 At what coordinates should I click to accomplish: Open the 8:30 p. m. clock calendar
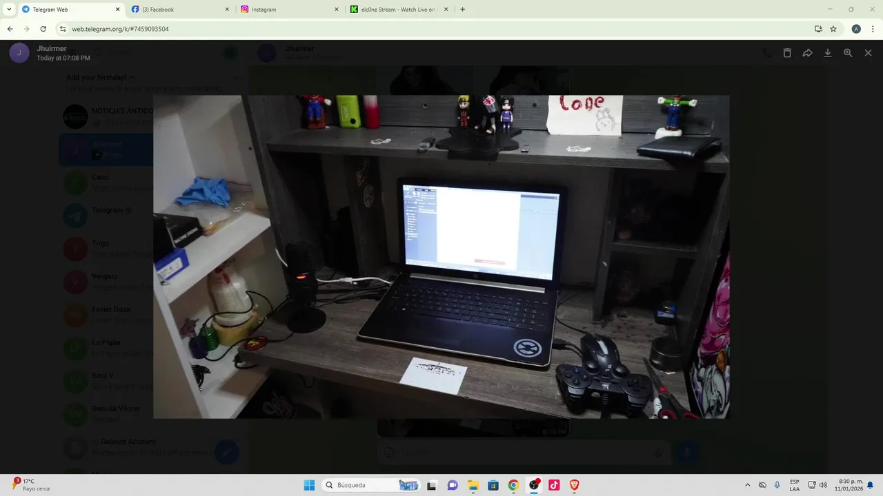tap(849, 485)
